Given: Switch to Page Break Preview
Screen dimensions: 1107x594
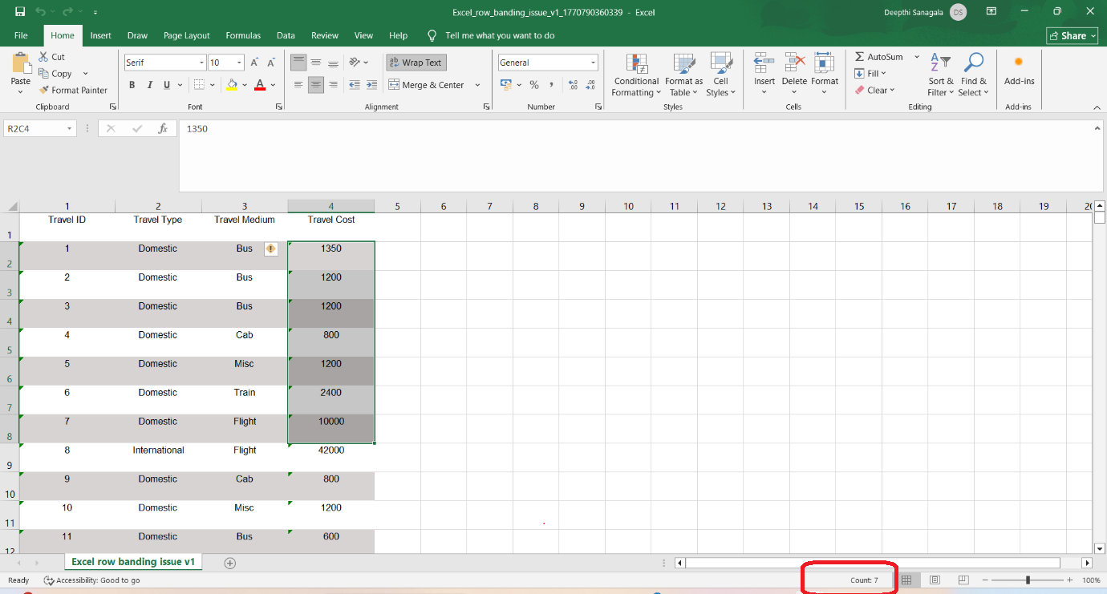Looking at the screenshot, I should click(963, 580).
